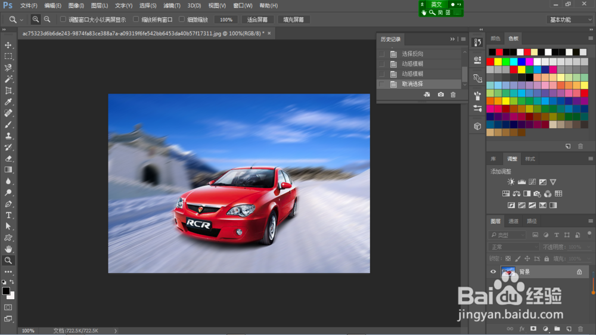The width and height of the screenshot is (596, 335).
Task: Click the 100% zoom button
Action: point(226,20)
